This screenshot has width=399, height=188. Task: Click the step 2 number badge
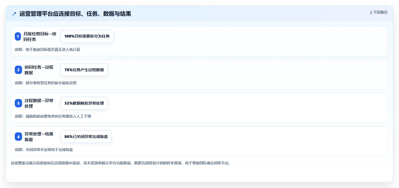(x=18, y=70)
